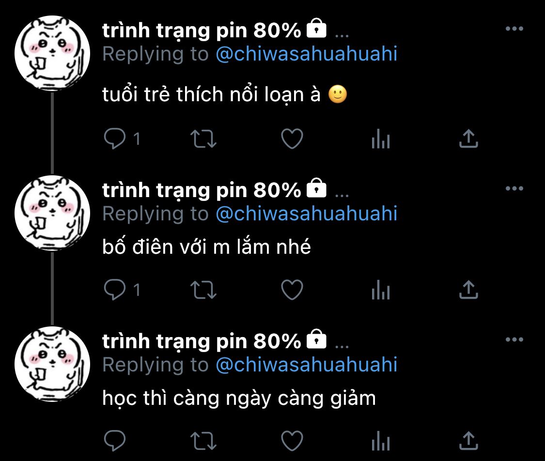Open the display name on the second tweet
This screenshot has width=545, height=461.
coord(202,190)
